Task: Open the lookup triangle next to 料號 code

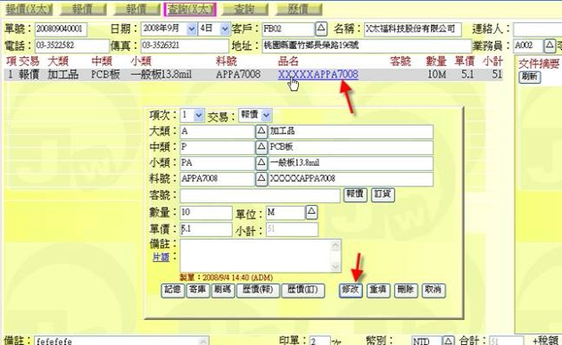Action: [261, 178]
